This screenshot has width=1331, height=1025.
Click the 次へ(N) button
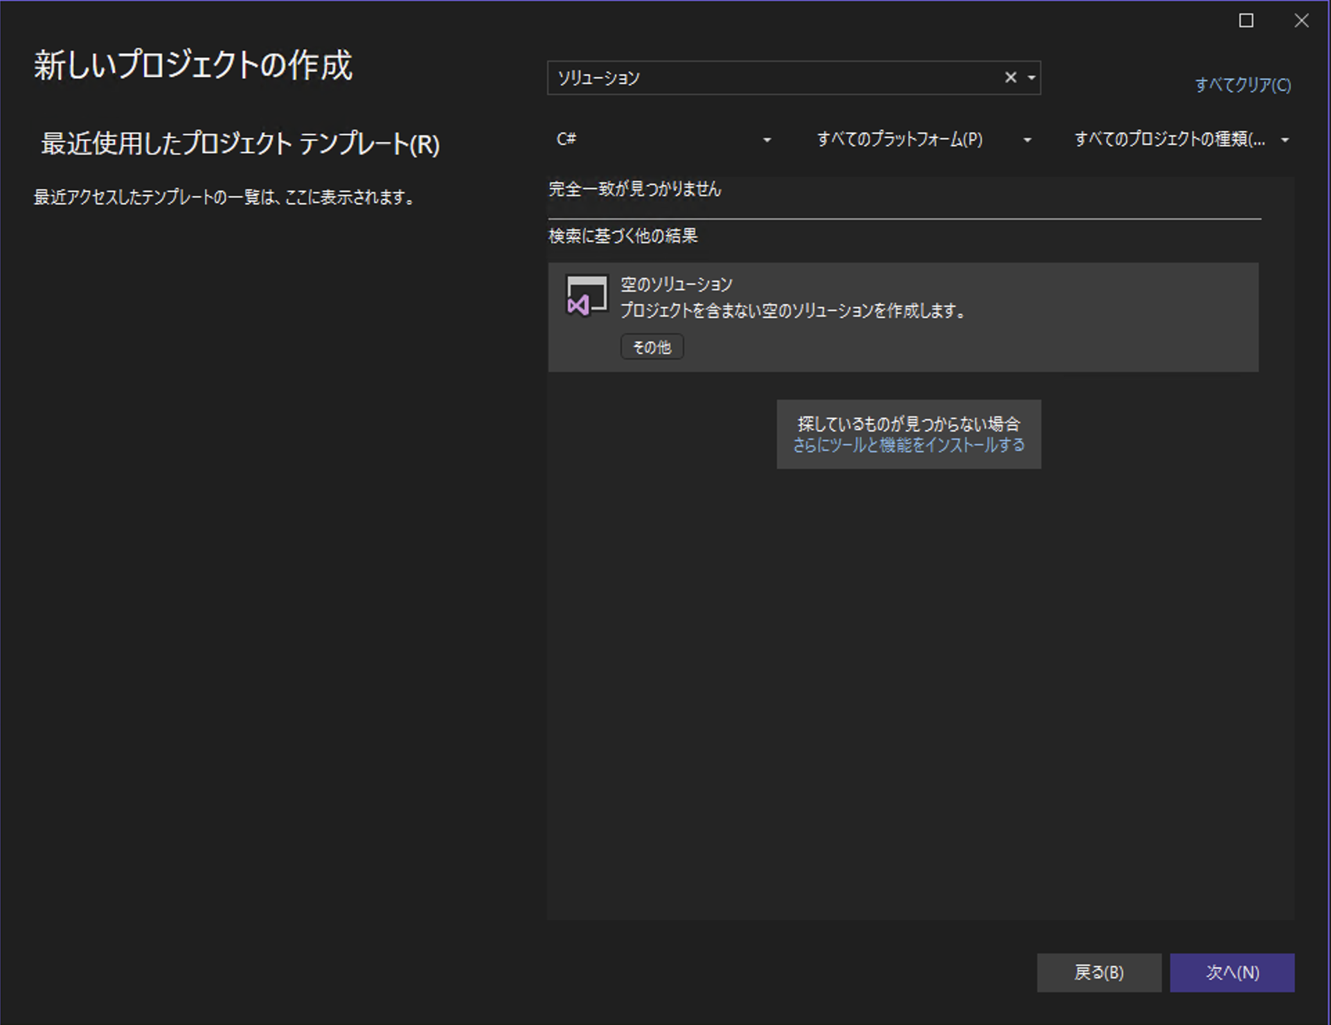pos(1233,972)
